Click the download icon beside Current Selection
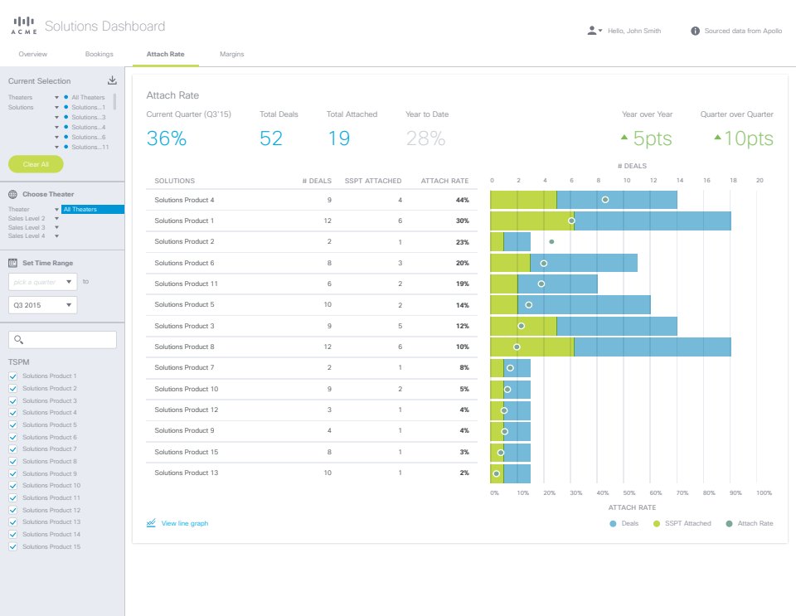The image size is (796, 616). 112,80
